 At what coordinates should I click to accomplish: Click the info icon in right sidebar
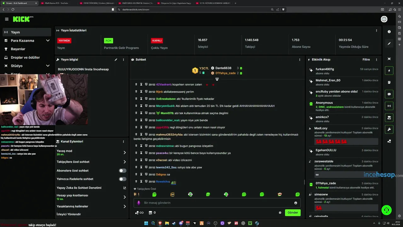click(x=389, y=32)
